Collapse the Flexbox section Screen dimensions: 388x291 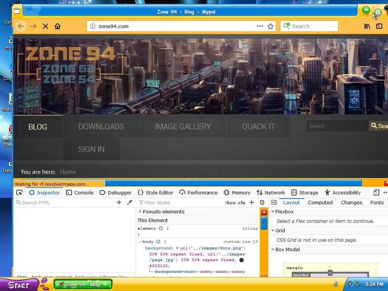(x=273, y=211)
